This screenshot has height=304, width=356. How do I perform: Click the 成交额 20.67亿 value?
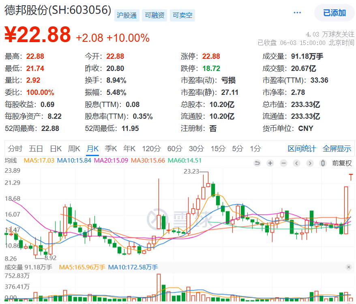pos(304,69)
